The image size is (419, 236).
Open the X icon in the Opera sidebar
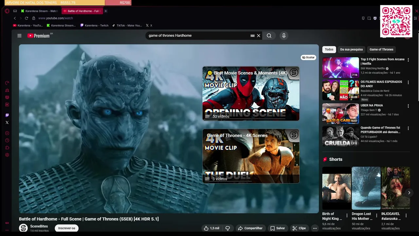[x=7, y=123]
